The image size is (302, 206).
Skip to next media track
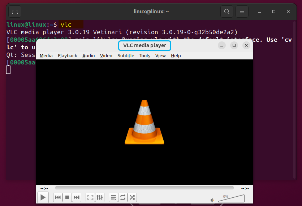click(x=77, y=197)
